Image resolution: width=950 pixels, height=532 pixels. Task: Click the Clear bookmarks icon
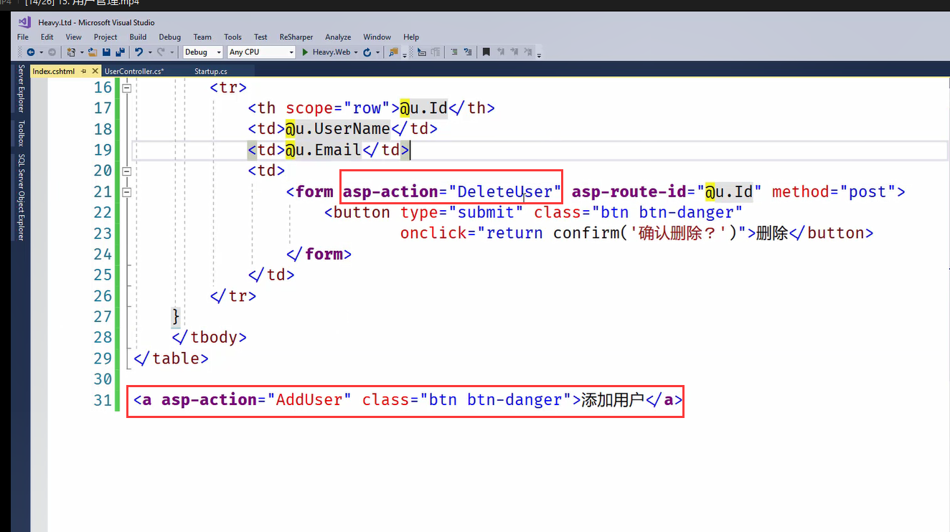[527, 52]
